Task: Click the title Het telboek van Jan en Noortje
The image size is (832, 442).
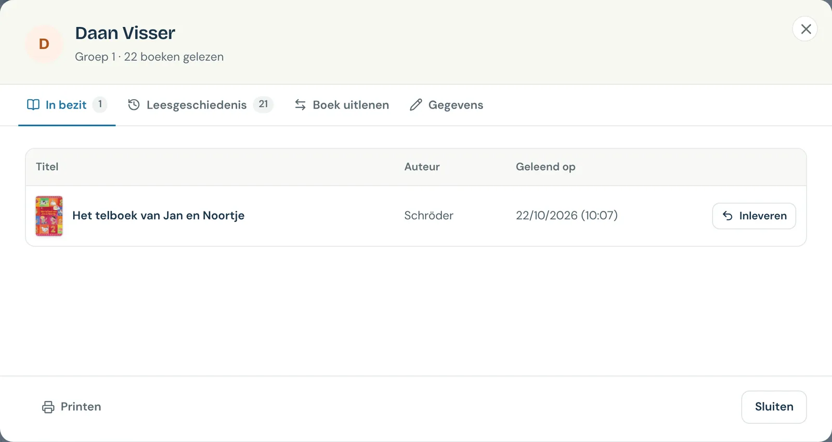Action: click(x=159, y=216)
